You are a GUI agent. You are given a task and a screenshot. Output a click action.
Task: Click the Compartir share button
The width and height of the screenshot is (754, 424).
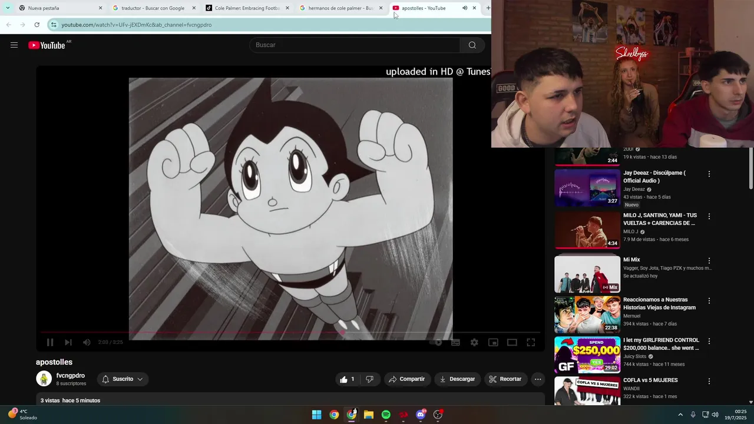click(x=408, y=379)
